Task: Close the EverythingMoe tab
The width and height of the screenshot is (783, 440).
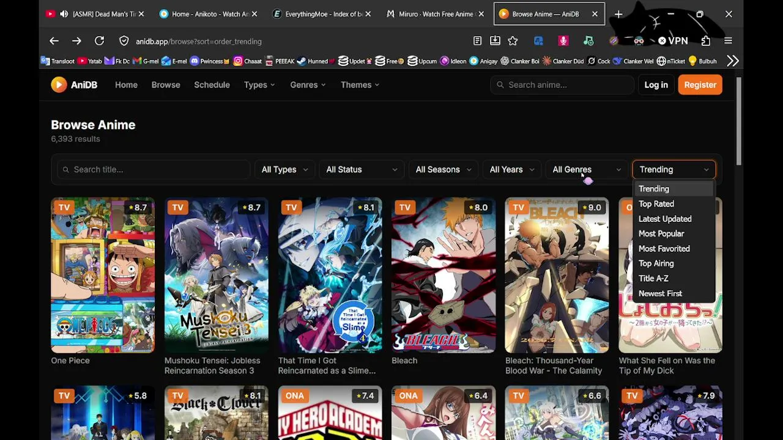Action: tap(368, 14)
